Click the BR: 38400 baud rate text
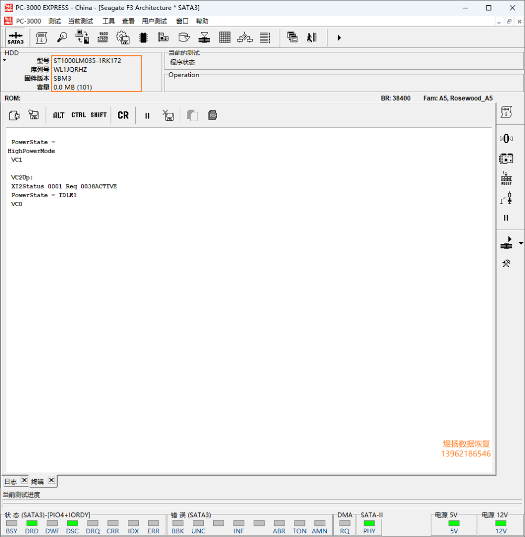 click(x=396, y=98)
